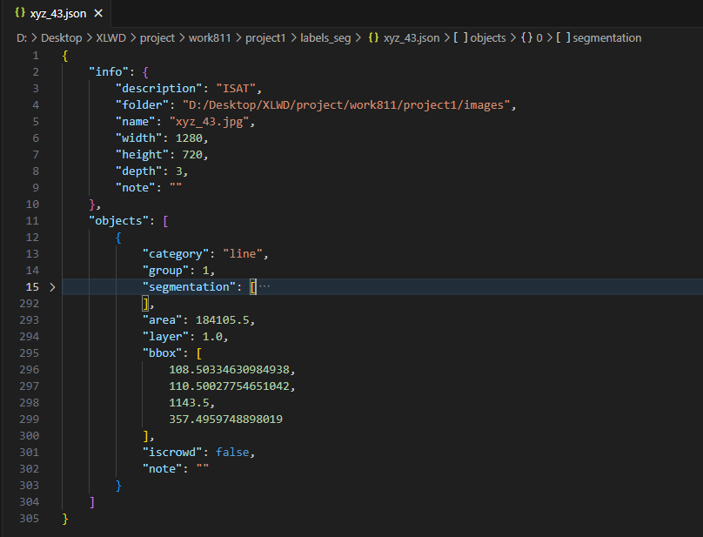Click the "iscrowd" key

coord(172,453)
